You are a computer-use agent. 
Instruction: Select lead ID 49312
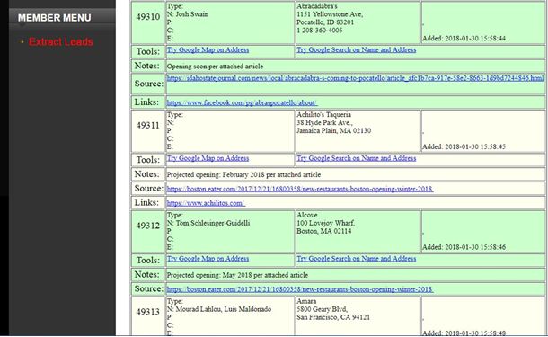tap(148, 226)
